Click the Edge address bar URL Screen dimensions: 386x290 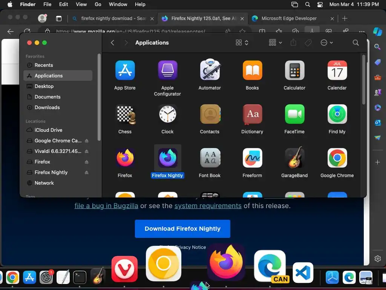tap(130, 31)
